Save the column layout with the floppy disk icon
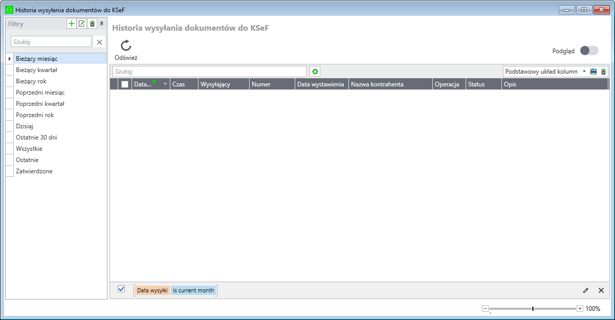This screenshot has width=615, height=320. (x=594, y=72)
